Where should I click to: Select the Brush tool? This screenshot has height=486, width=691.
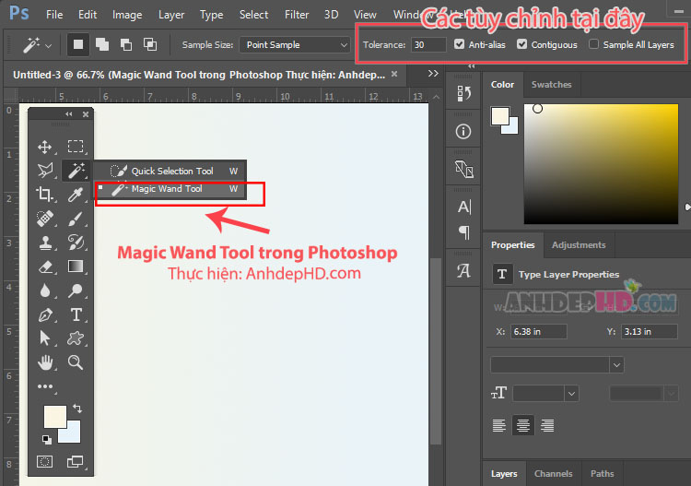(x=76, y=218)
